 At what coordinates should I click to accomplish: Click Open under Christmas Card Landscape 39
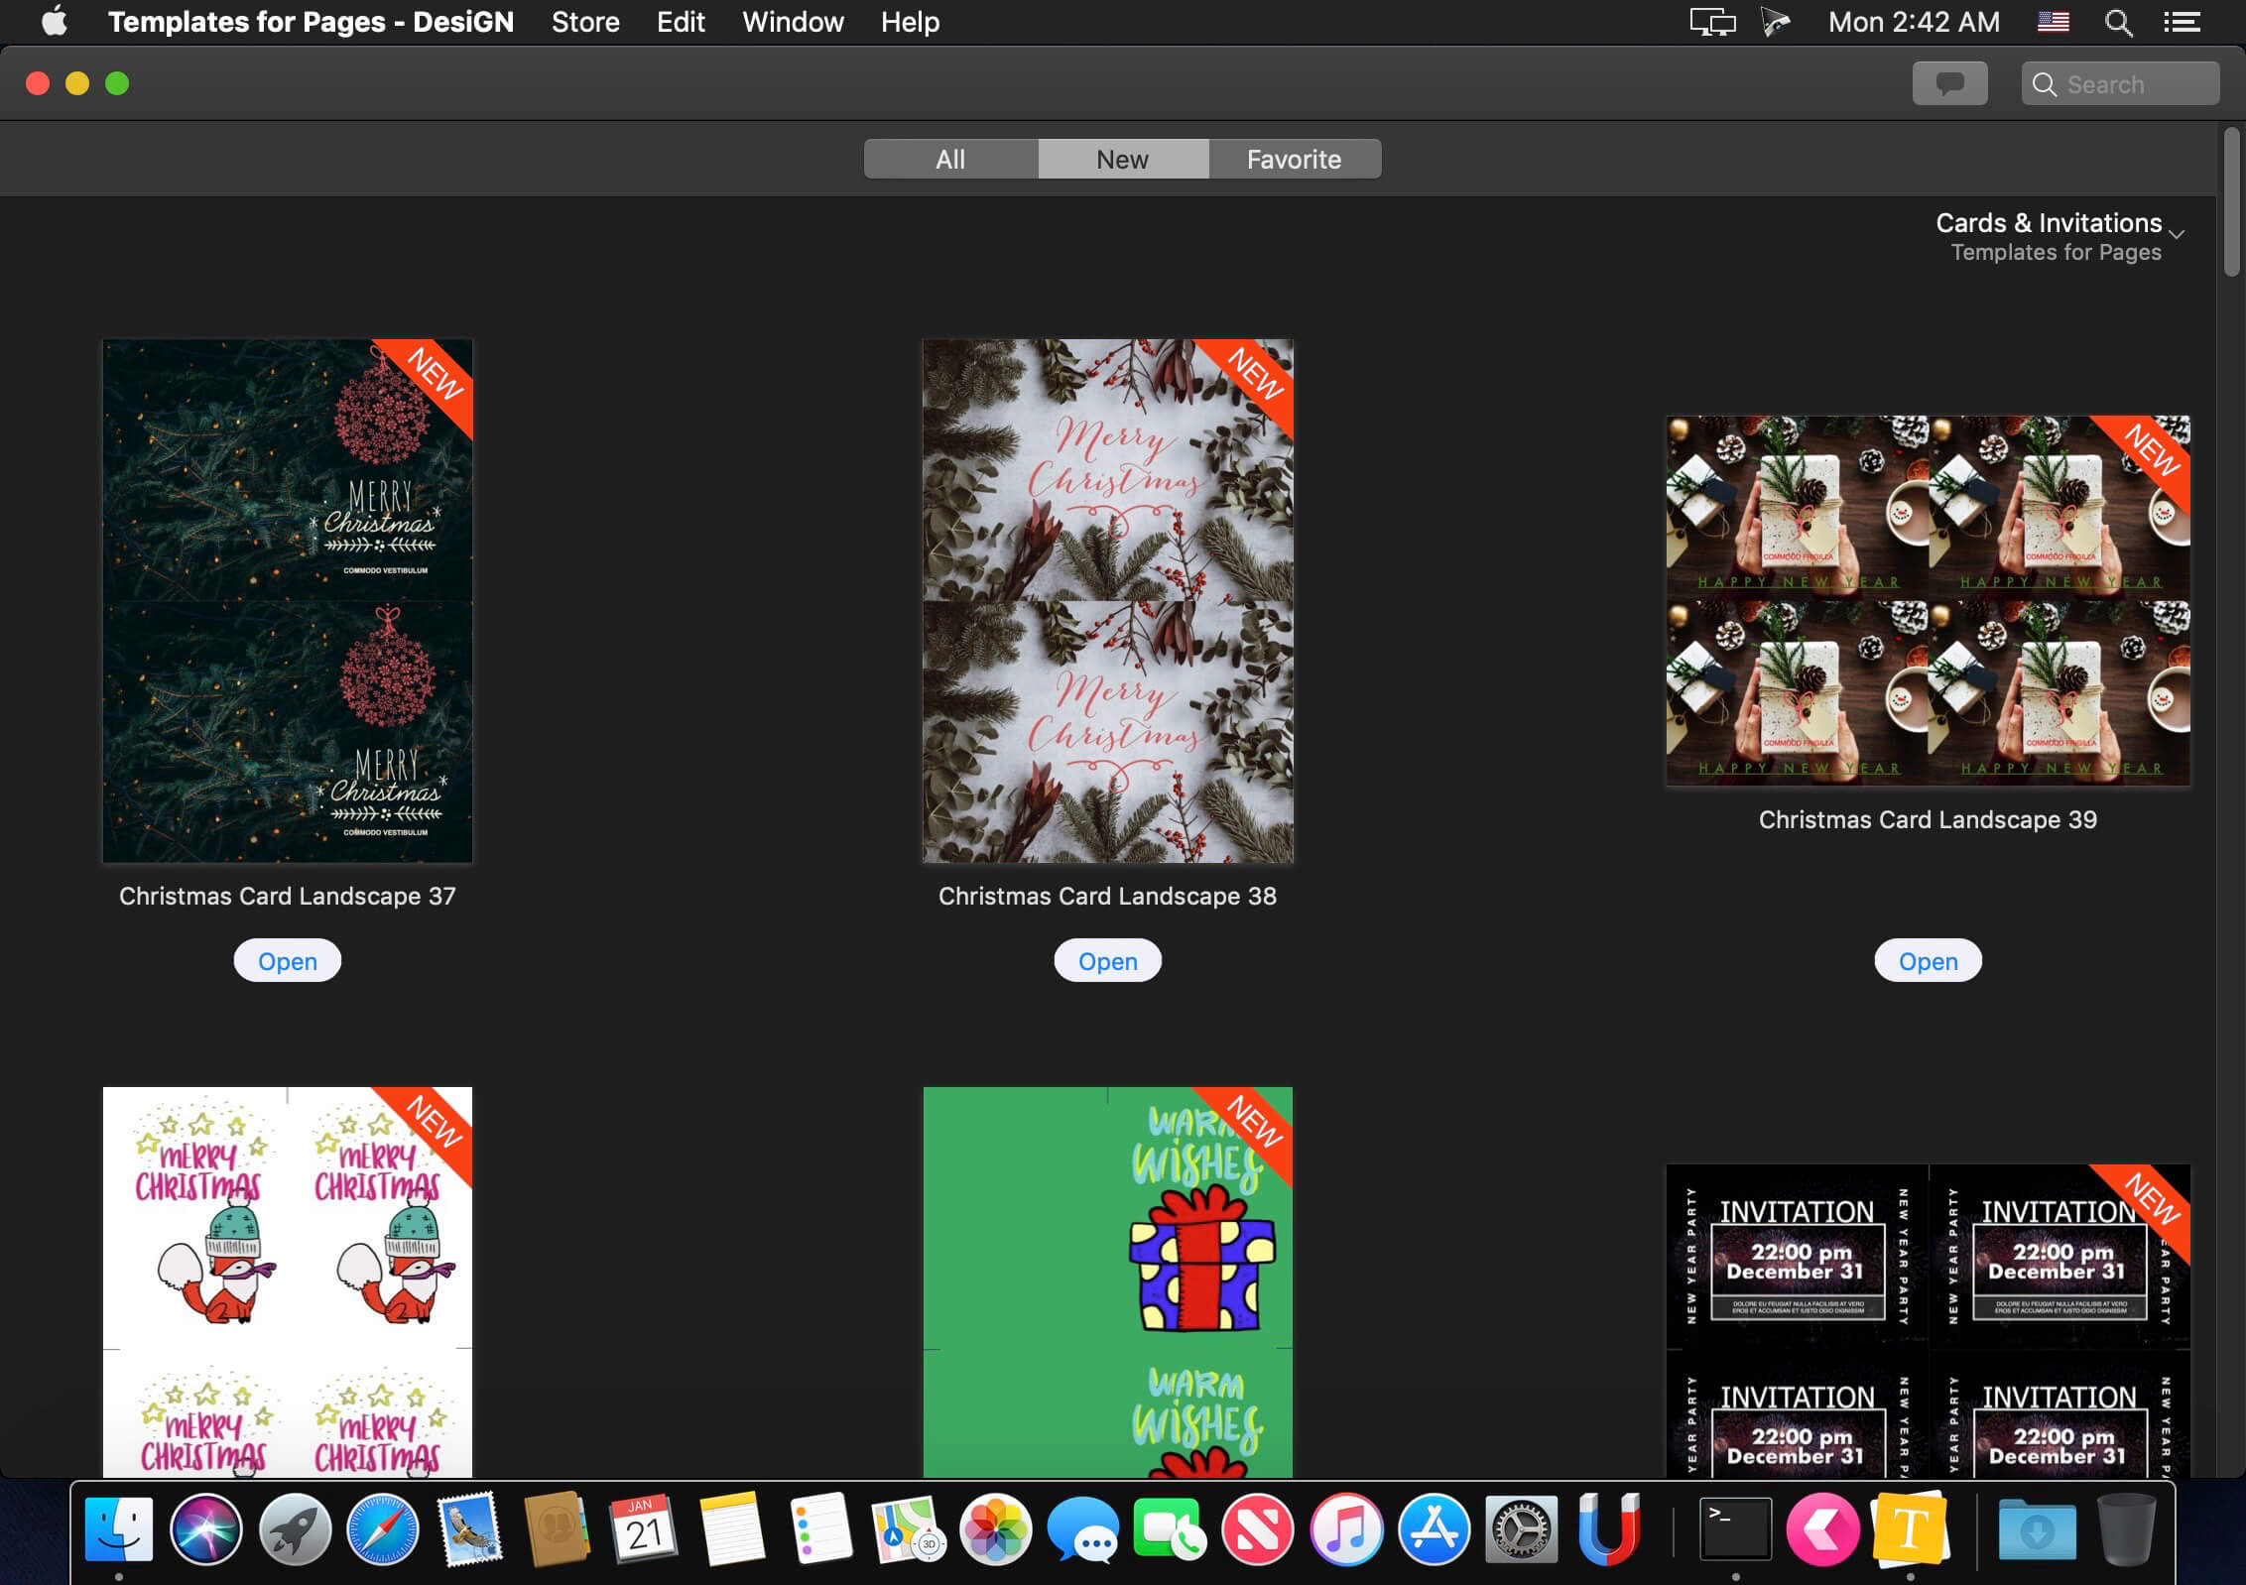(x=1928, y=960)
